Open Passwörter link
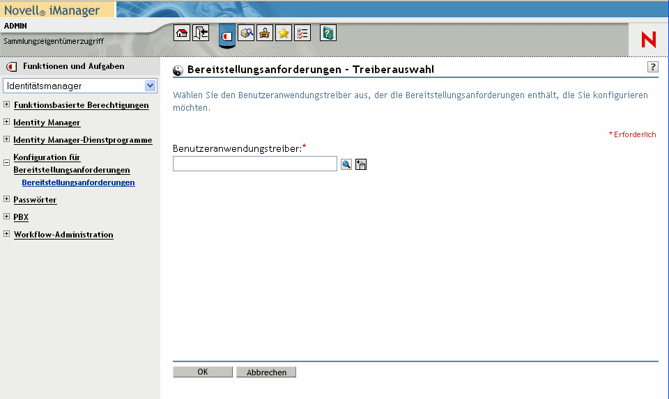This screenshot has width=669, height=399. click(35, 200)
